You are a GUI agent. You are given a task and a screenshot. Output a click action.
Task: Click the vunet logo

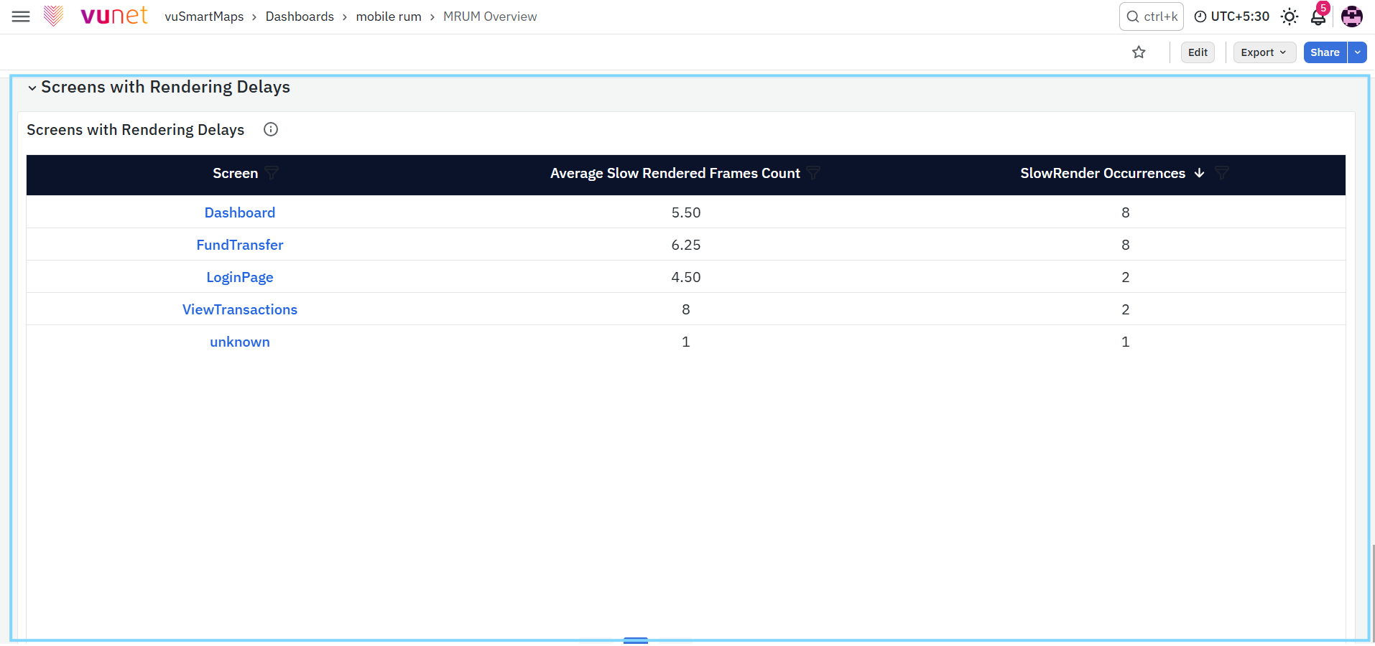(x=96, y=16)
